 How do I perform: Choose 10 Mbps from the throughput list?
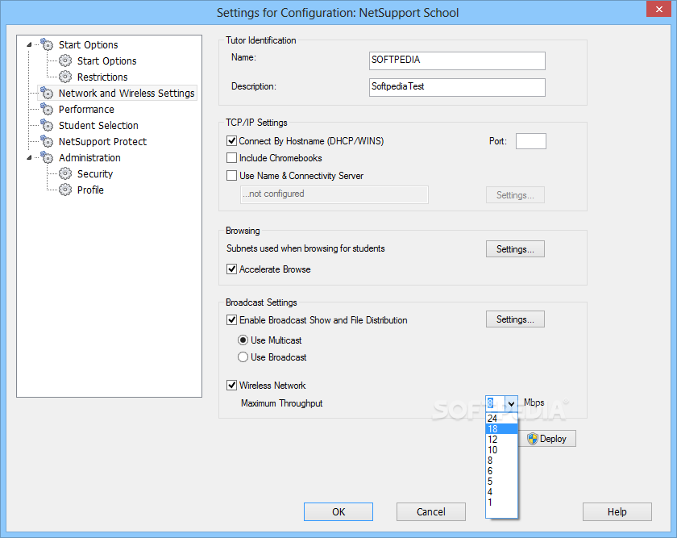click(501, 450)
